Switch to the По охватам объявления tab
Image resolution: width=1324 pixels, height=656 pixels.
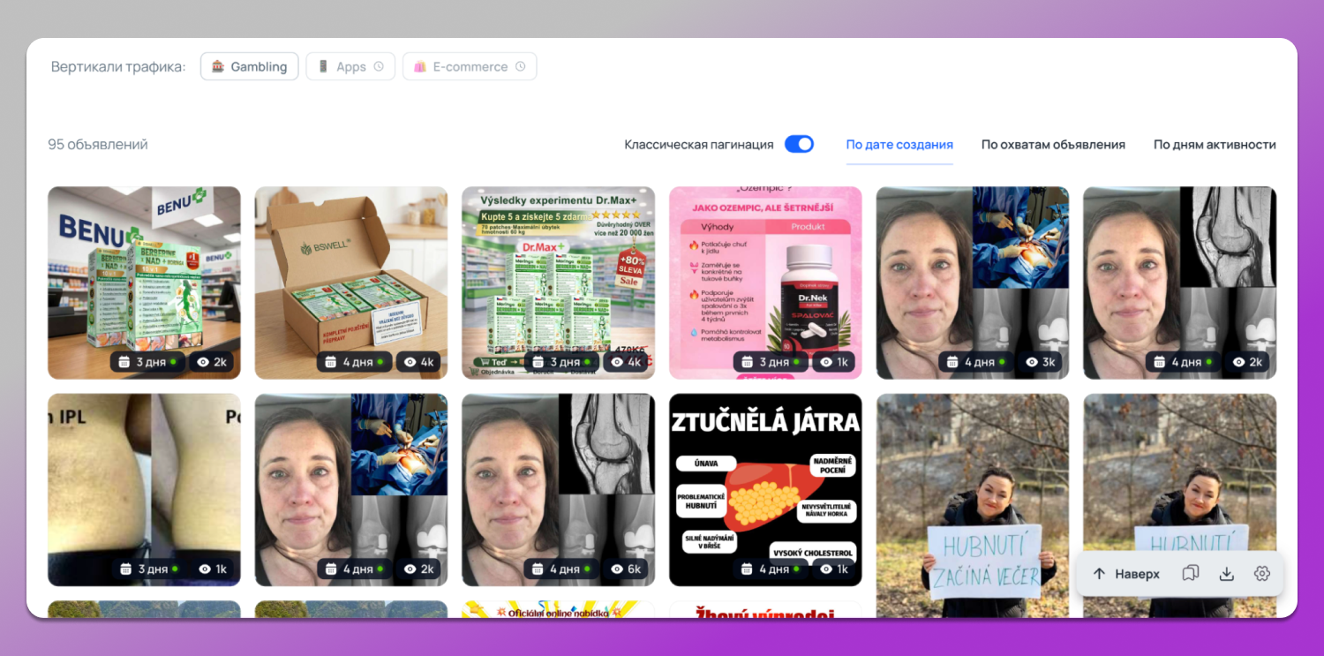click(1053, 145)
